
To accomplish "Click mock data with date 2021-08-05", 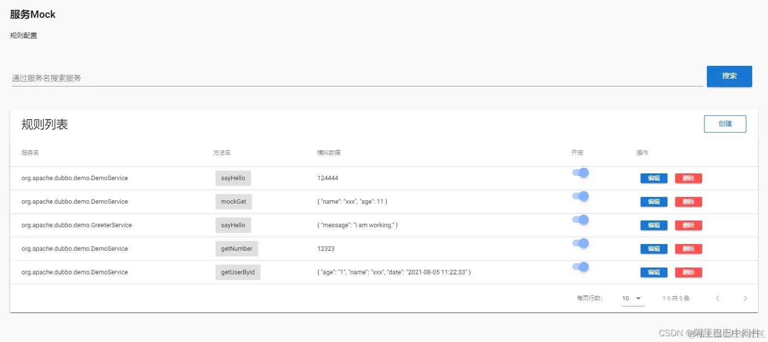I will click(x=394, y=272).
